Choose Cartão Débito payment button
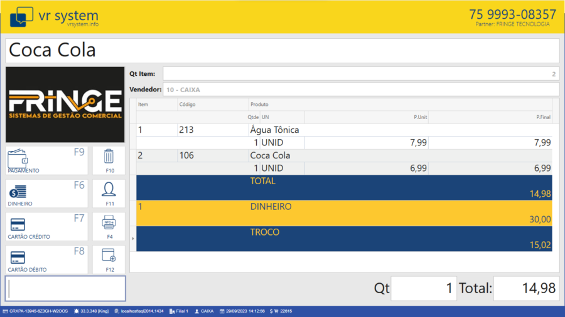 [x=46, y=259]
